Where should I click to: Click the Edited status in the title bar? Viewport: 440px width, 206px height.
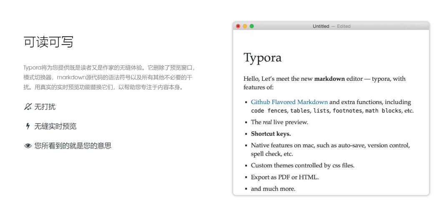point(344,26)
